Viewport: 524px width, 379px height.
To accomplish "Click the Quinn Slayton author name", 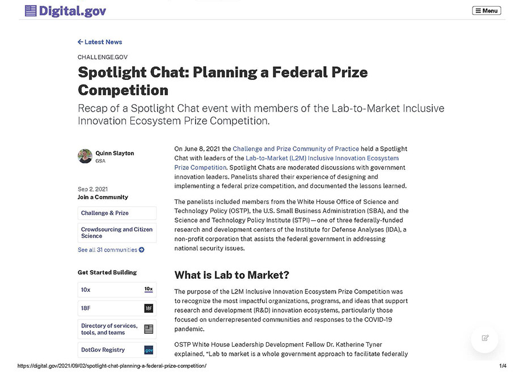I will (x=115, y=153).
